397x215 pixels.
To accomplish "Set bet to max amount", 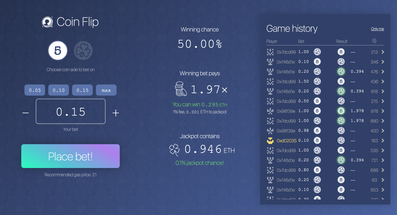I will pos(106,90).
